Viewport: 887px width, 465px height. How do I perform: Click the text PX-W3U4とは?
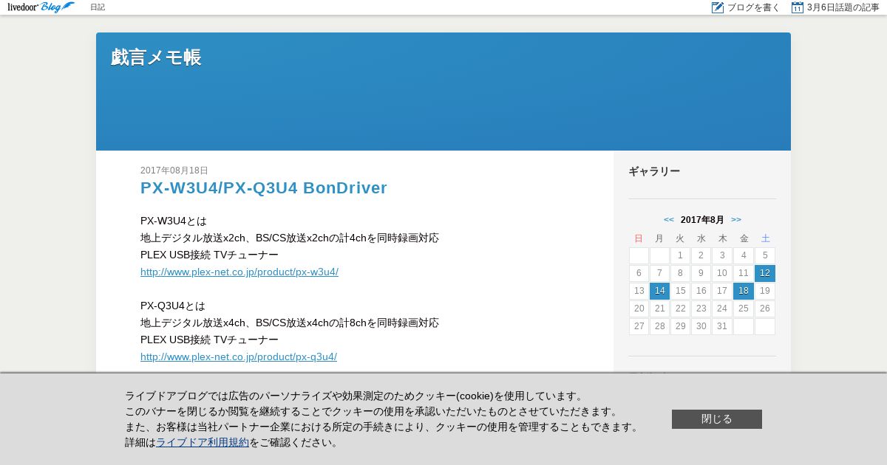coord(174,221)
